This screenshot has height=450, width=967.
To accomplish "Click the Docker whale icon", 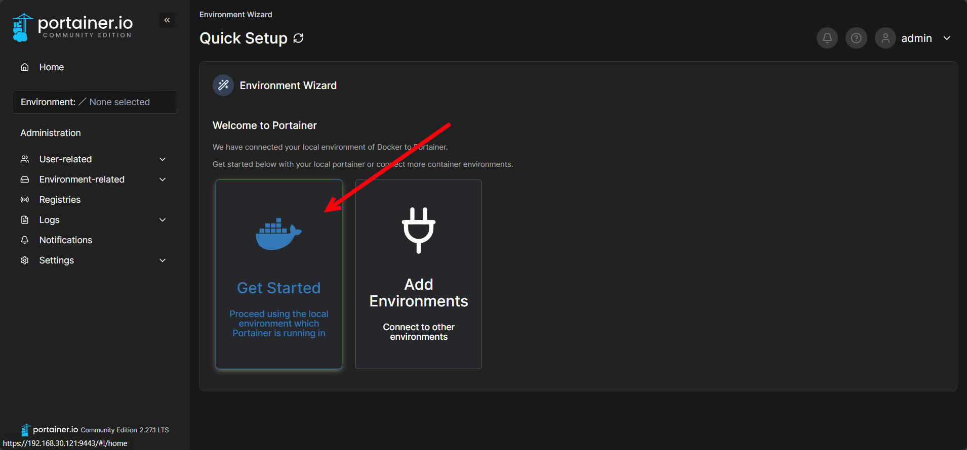I will tap(278, 234).
